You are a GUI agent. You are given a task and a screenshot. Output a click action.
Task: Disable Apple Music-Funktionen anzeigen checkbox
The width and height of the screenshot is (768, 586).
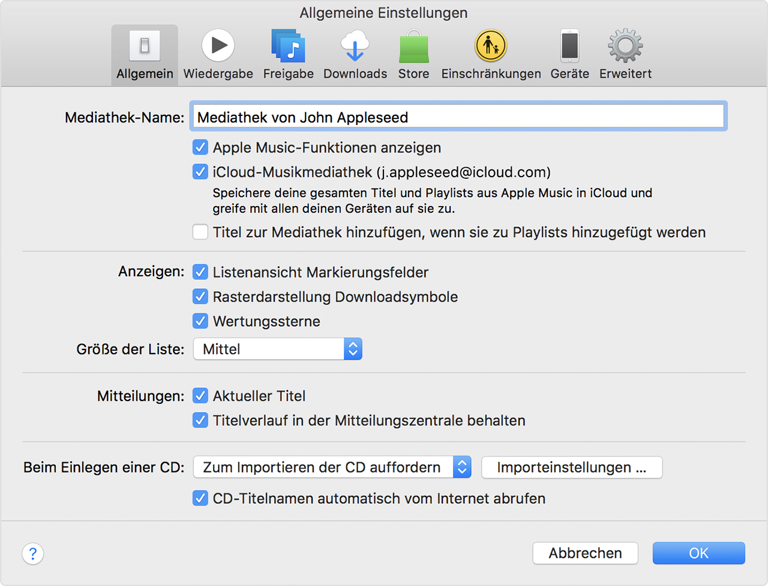200,148
